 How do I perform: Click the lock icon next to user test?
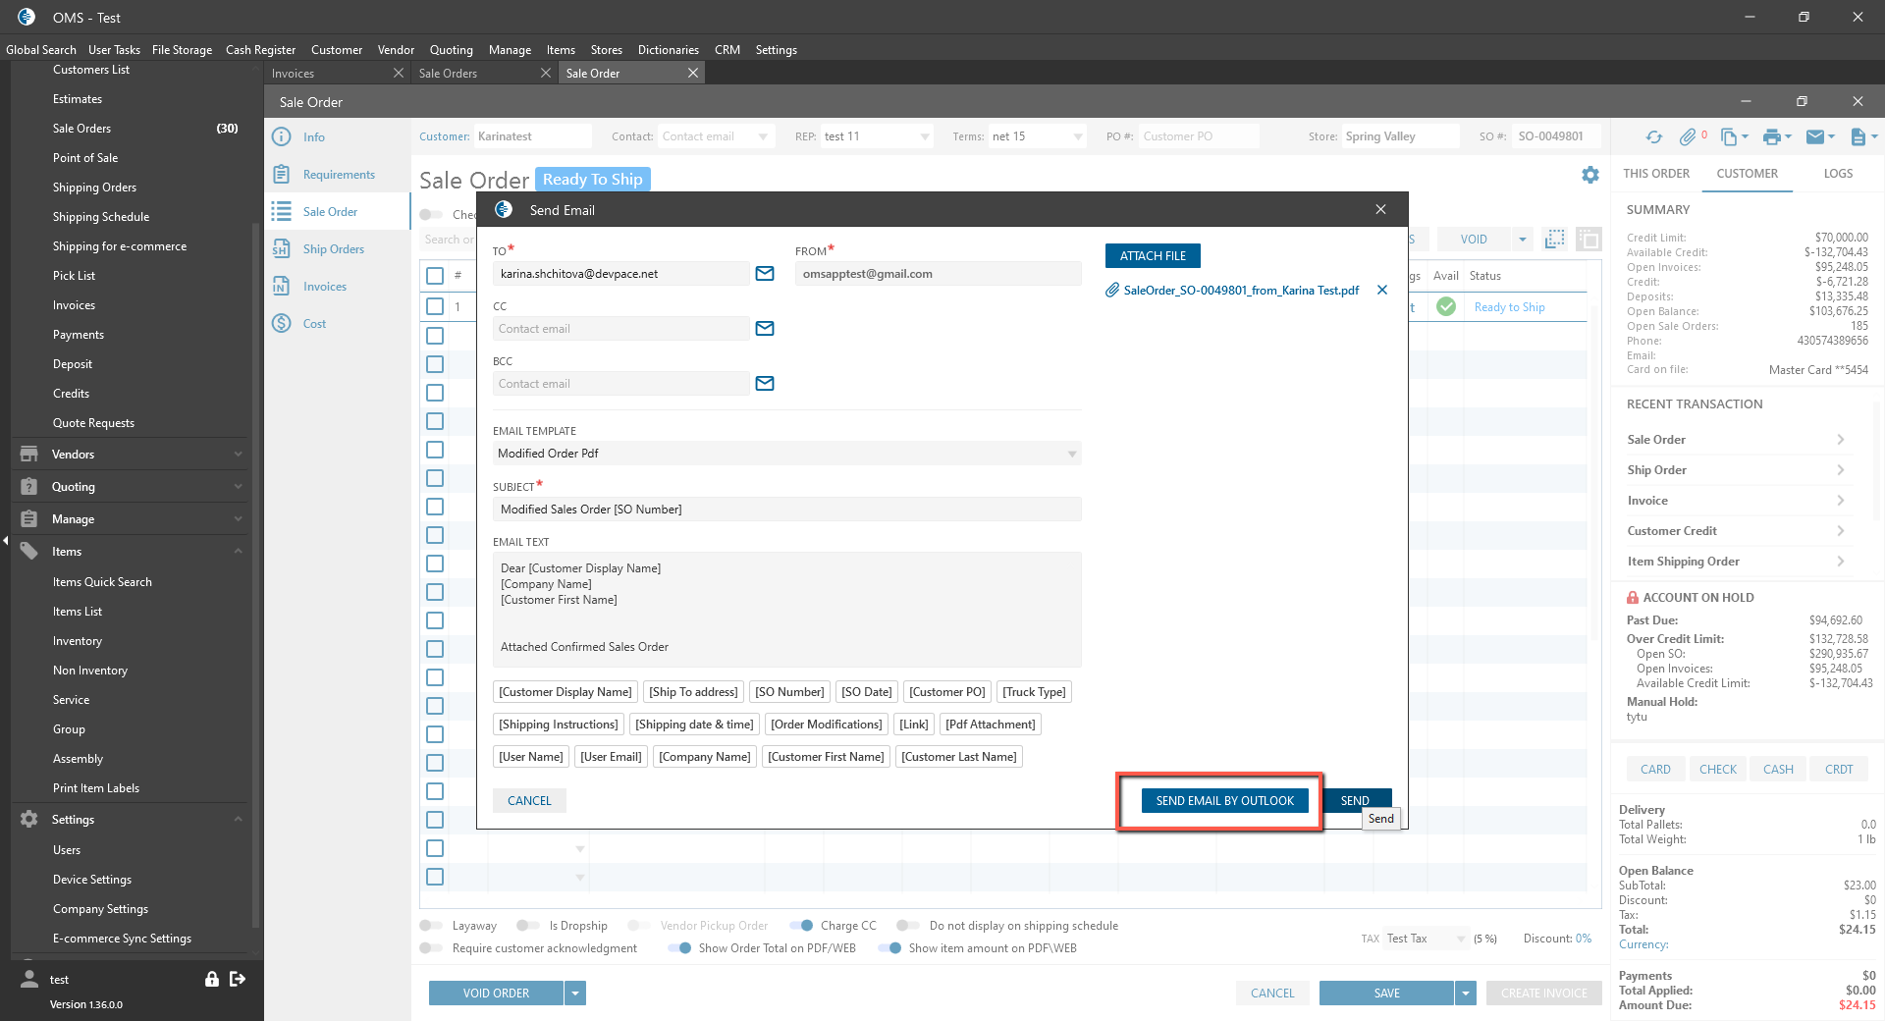[x=211, y=979]
